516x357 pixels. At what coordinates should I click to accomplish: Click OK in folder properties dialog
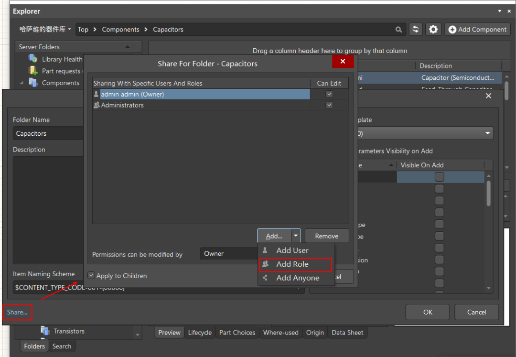point(428,312)
